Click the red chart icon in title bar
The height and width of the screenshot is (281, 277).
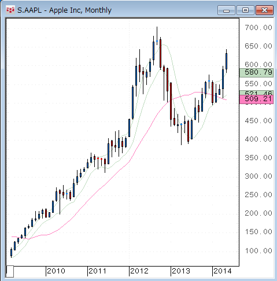[10, 10]
